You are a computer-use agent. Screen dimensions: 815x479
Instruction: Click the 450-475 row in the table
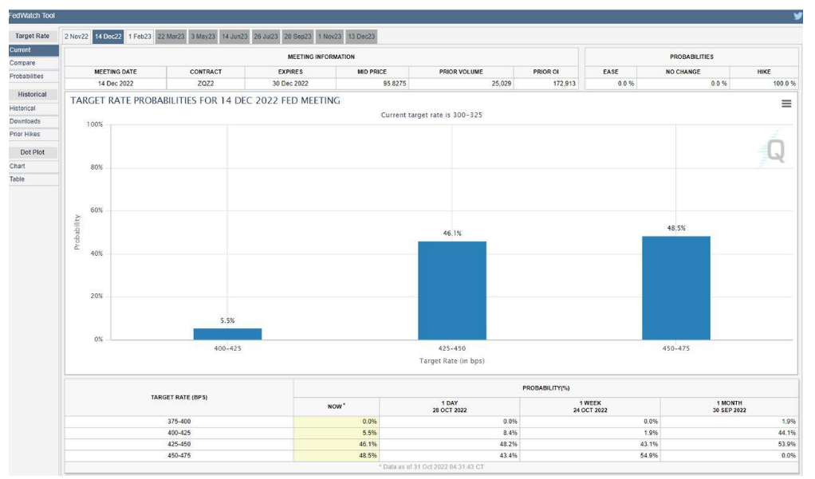(431, 456)
